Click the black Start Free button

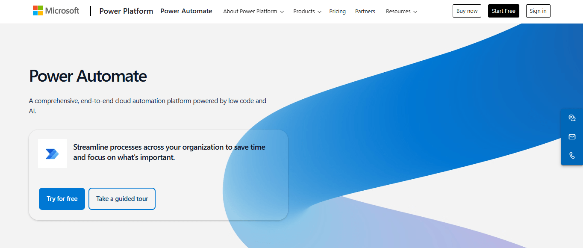503,11
